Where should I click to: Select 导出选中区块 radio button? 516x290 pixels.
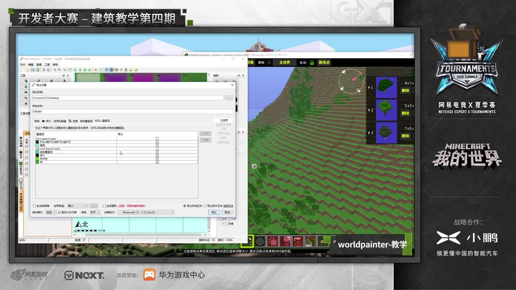[x=205, y=206]
